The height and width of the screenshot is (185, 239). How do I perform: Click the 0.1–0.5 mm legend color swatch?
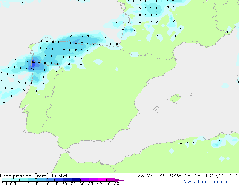click(x=6, y=180)
